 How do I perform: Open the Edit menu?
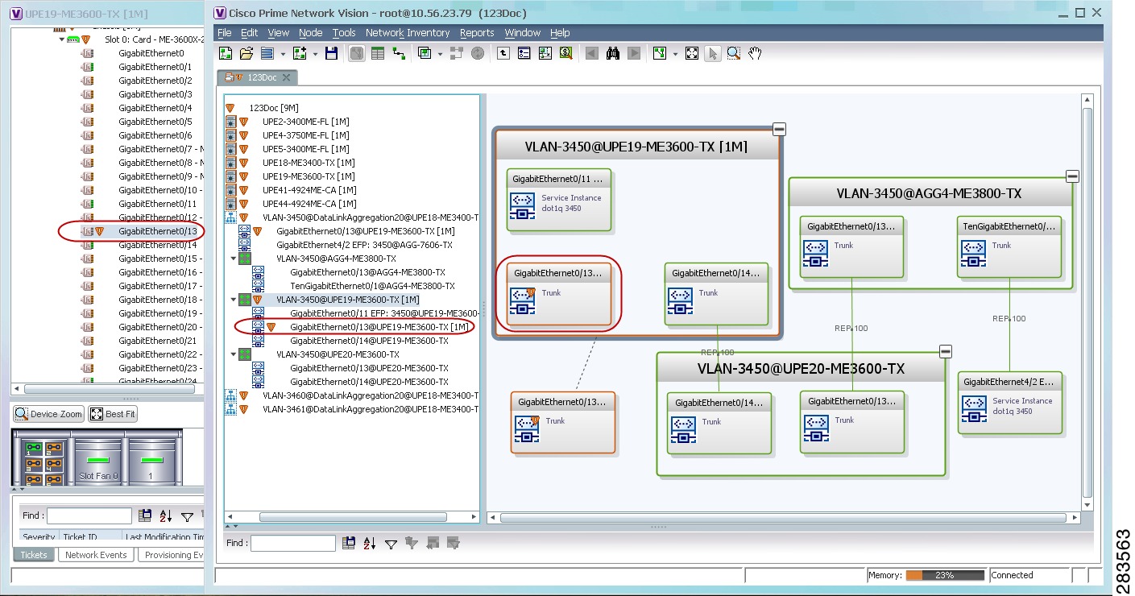(250, 33)
